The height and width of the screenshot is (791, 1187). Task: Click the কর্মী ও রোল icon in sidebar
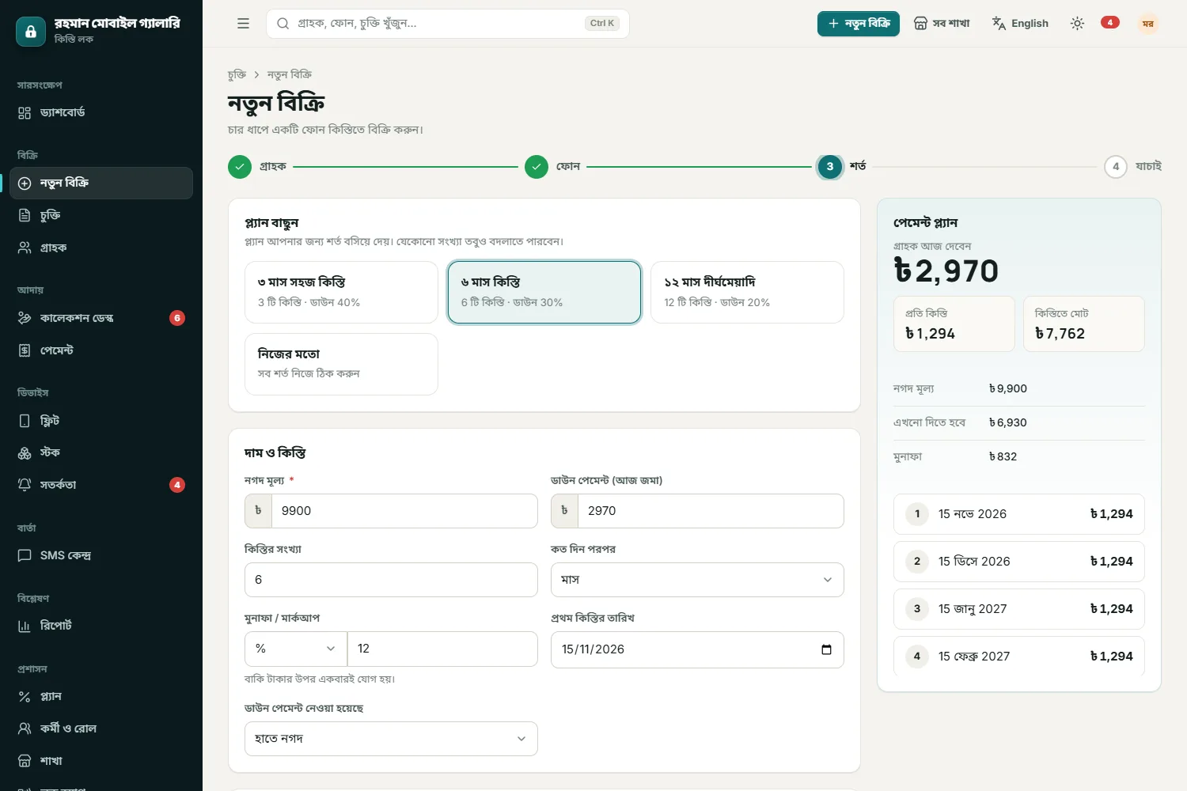[25, 729]
